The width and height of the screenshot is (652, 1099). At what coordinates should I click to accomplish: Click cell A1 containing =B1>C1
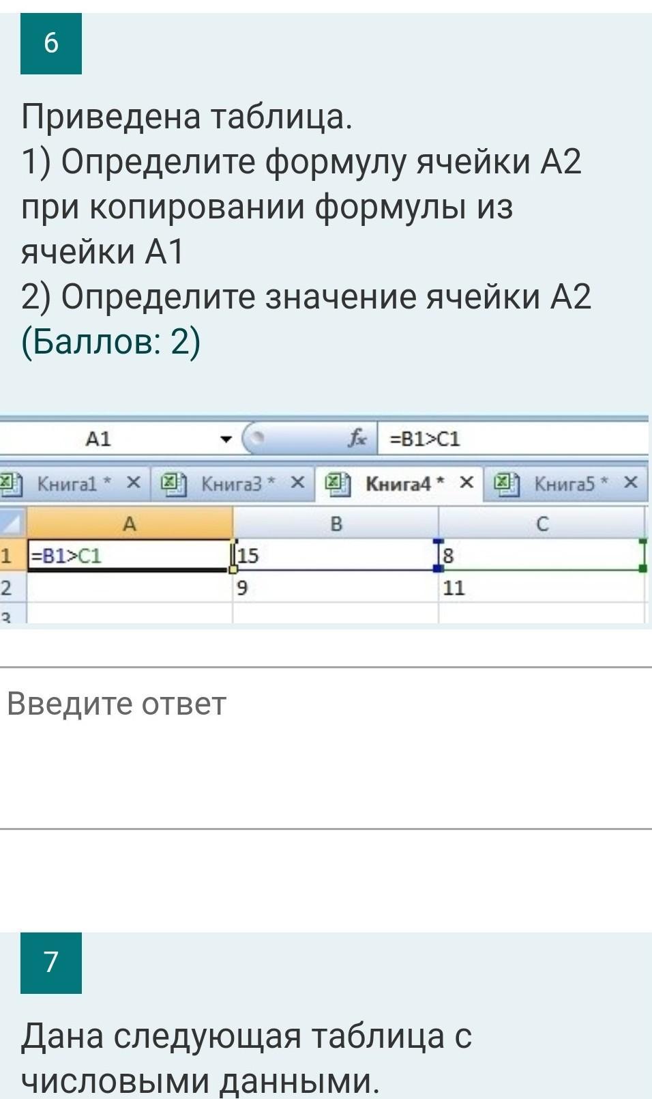click(x=130, y=555)
